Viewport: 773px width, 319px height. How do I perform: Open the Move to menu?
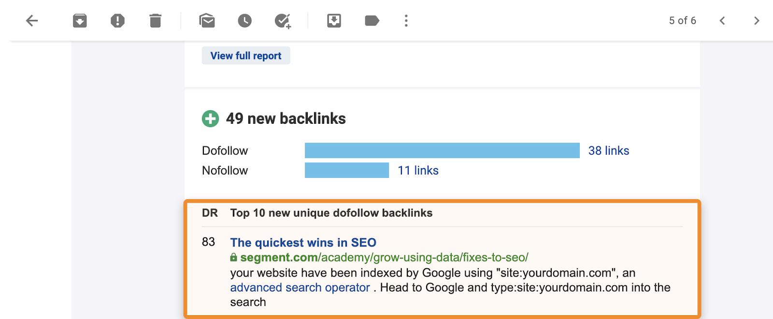point(334,20)
